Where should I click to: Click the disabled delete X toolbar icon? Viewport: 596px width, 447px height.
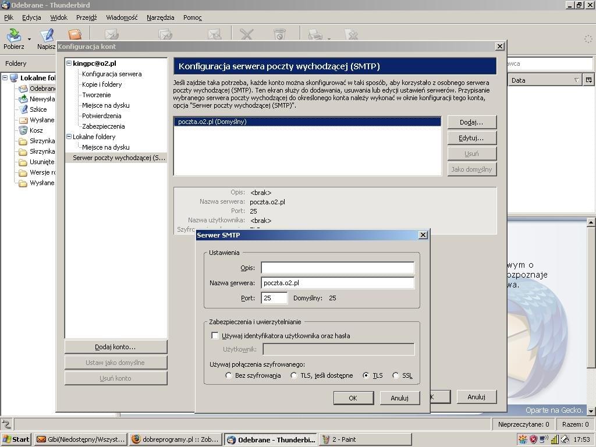click(246, 34)
